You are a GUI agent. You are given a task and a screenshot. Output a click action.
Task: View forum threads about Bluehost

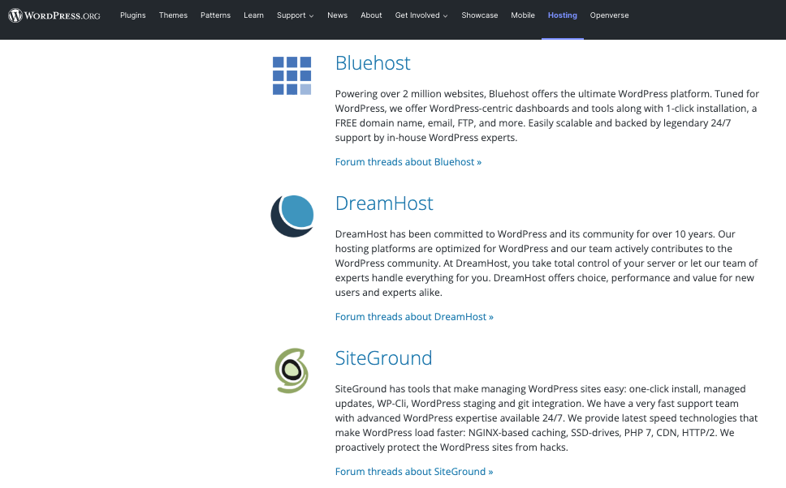pyautogui.click(x=408, y=162)
